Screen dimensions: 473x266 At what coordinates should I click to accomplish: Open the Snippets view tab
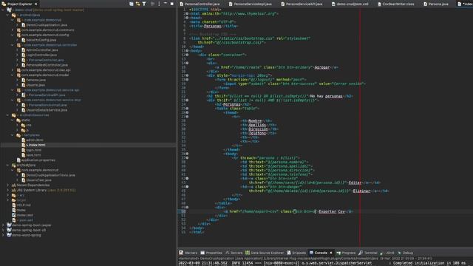tap(296, 253)
